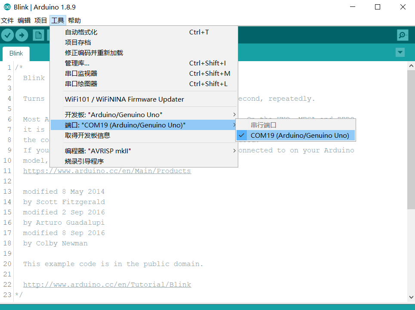Switch to the Blink tab
This screenshot has height=310, width=415.
[16, 53]
